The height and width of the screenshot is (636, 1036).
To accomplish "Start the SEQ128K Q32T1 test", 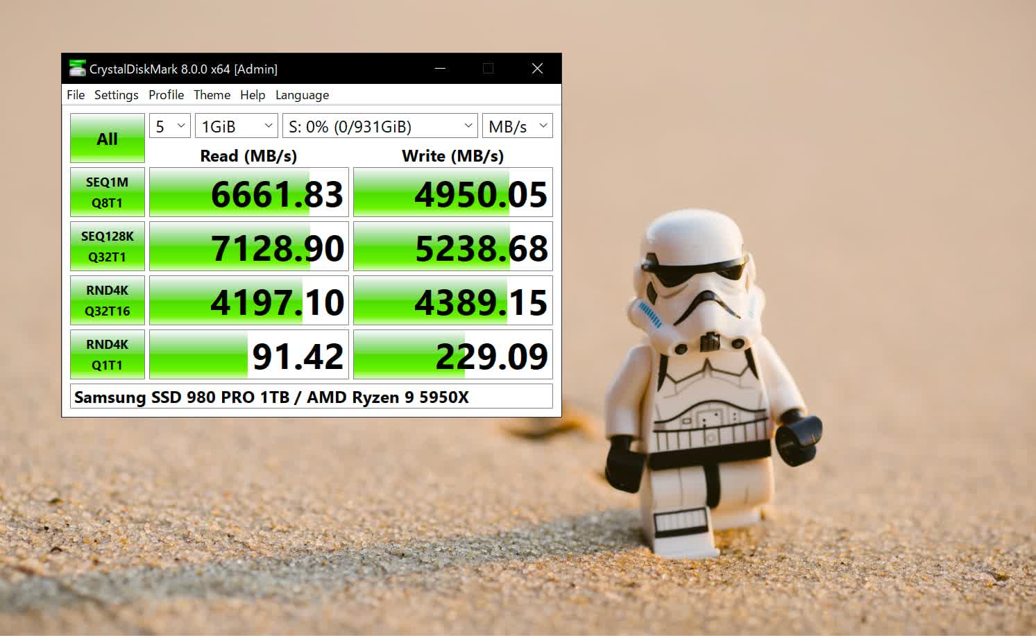I will tap(107, 246).
